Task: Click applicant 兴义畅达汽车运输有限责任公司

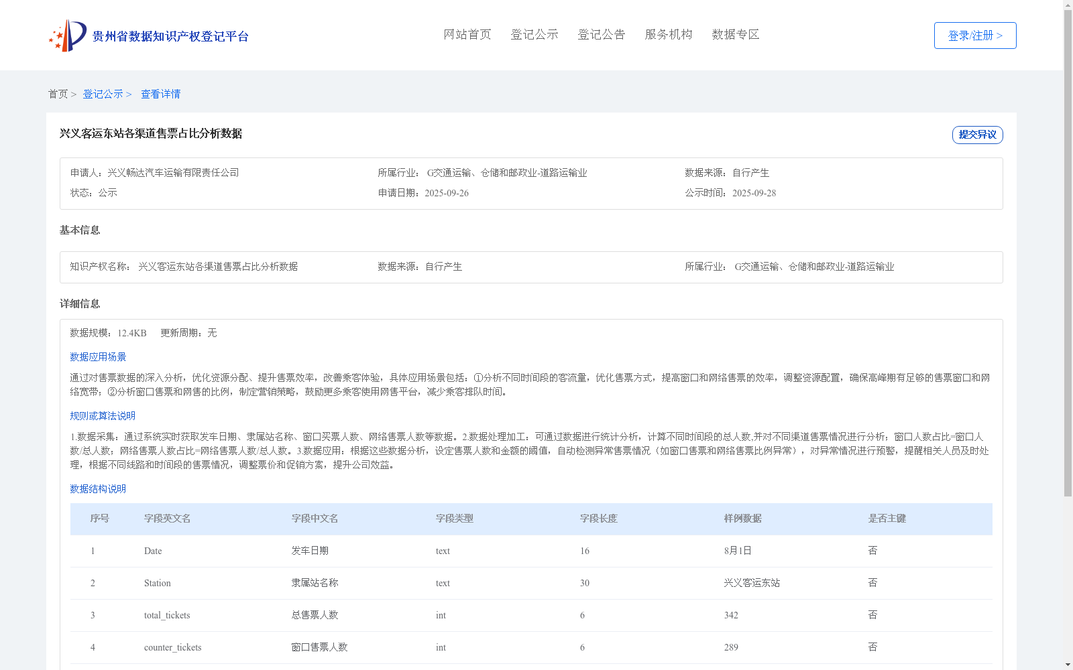Action: tap(173, 173)
